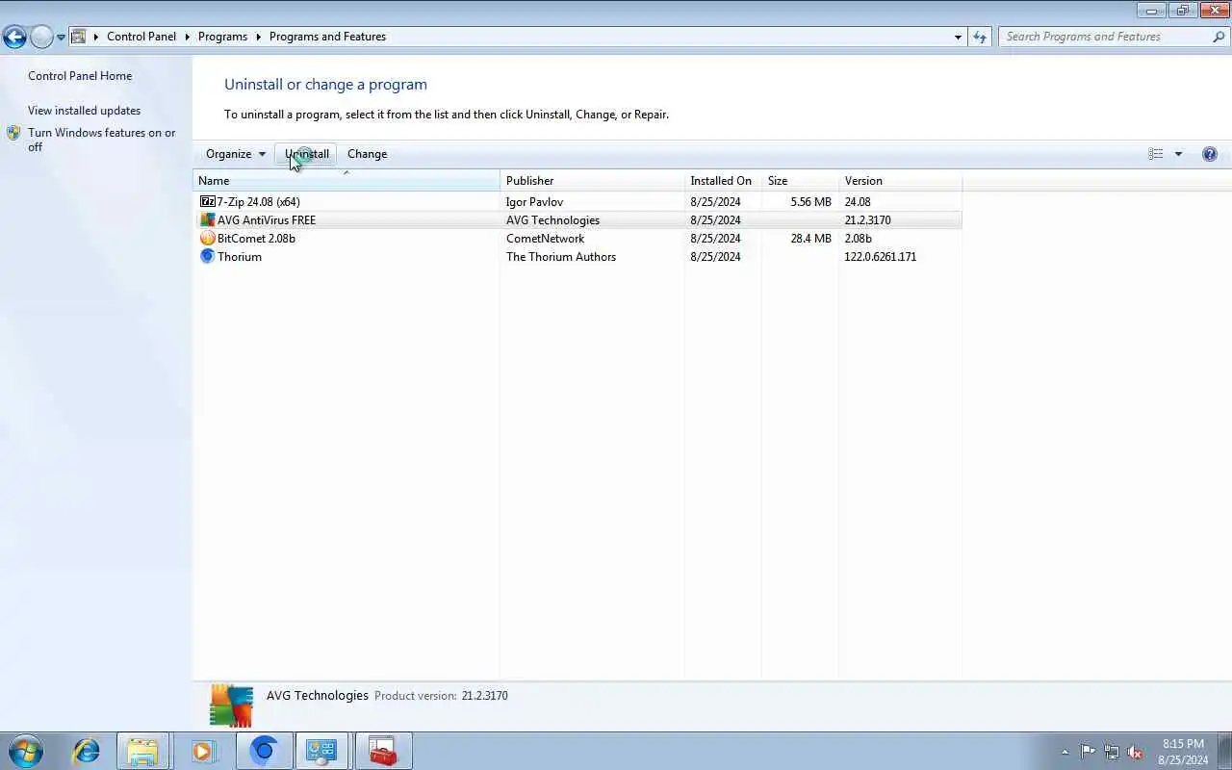This screenshot has height=770, width=1232.
Task: Click the search magnifier icon
Action: [1219, 37]
